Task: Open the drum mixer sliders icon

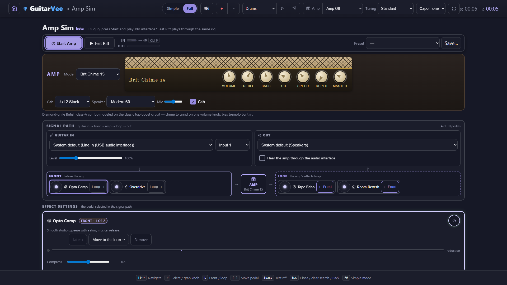Action: coord(294,8)
